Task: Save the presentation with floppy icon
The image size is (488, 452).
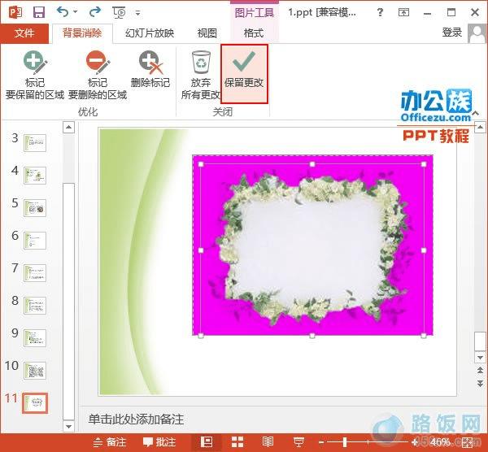Action: pos(39,13)
